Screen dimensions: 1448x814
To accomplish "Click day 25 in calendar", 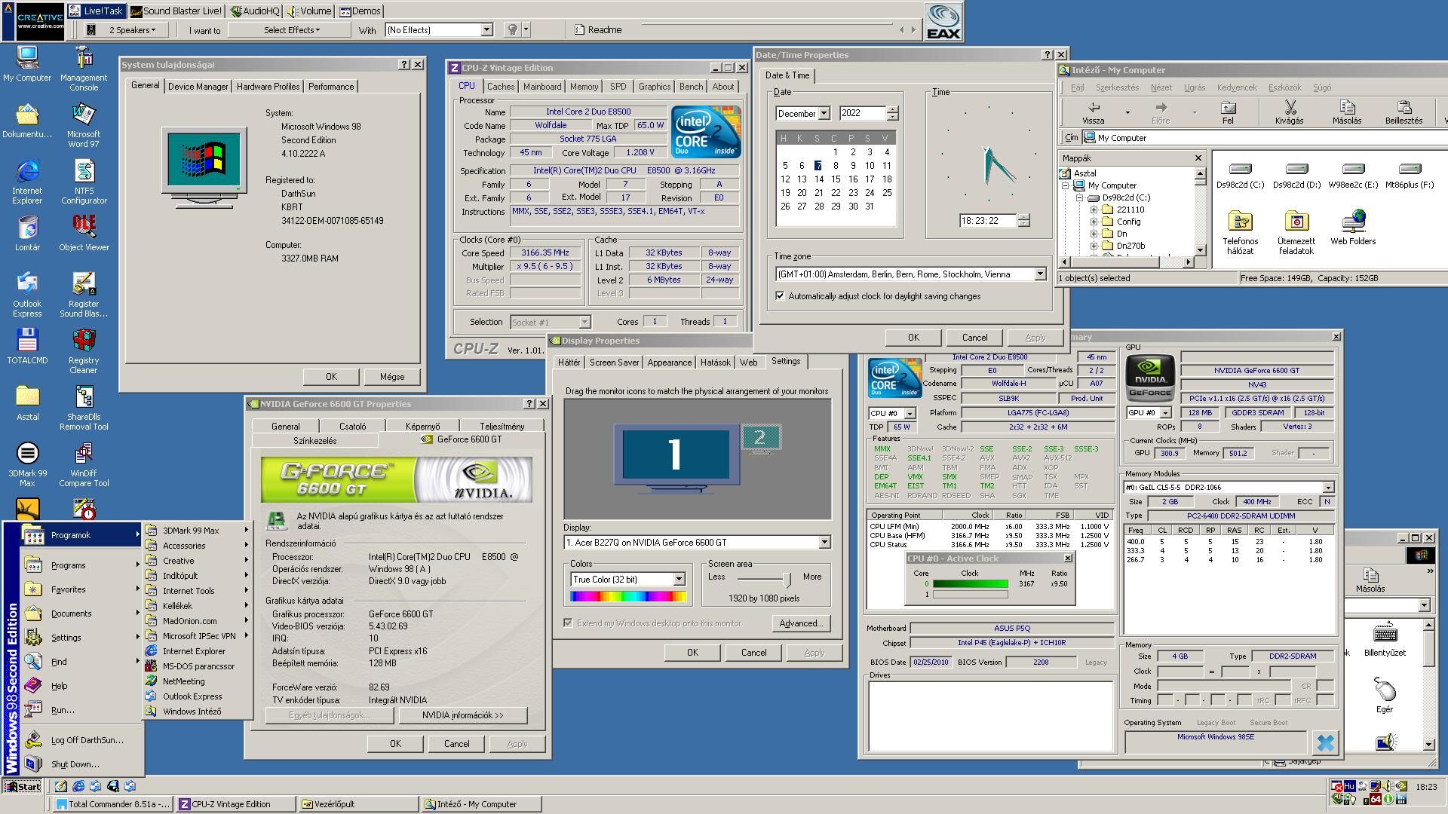I will click(887, 192).
